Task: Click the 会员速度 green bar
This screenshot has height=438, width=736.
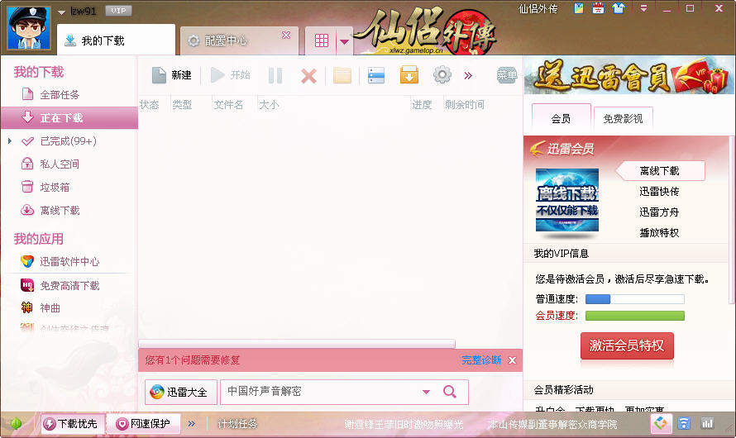Action: coord(634,316)
